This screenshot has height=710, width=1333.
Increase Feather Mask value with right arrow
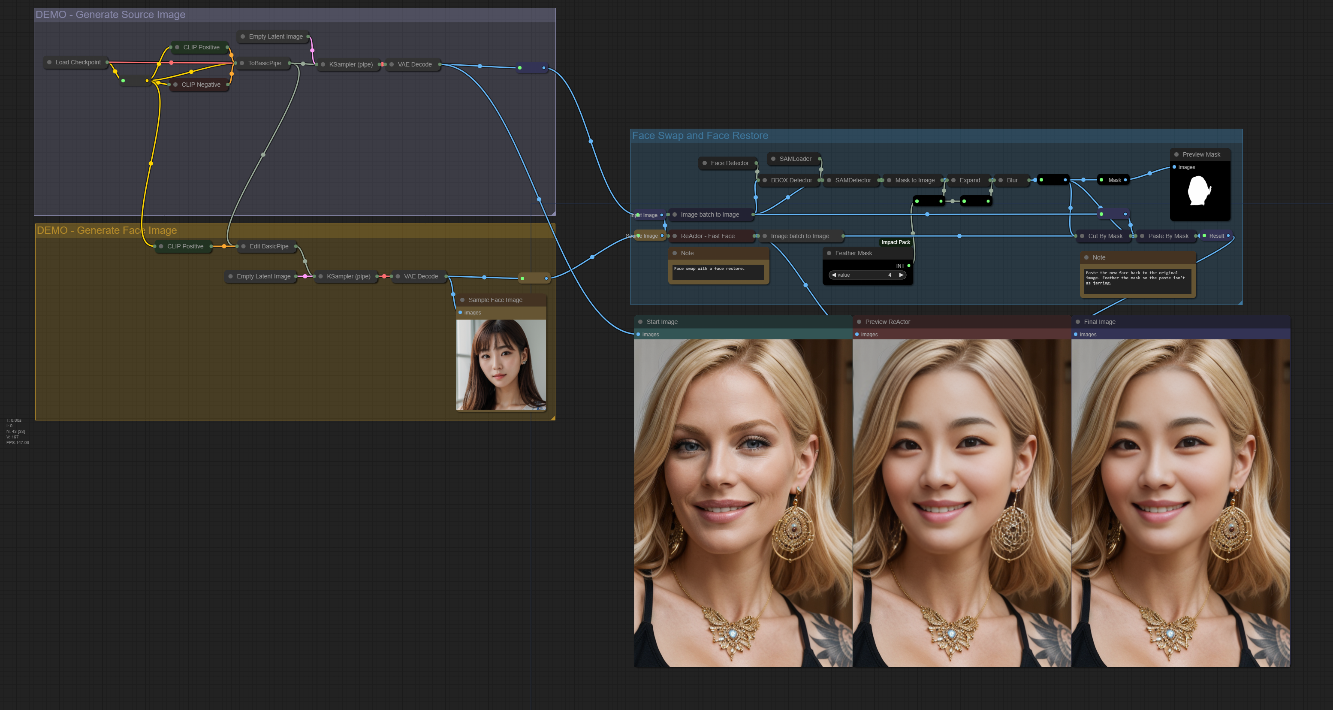coord(901,275)
